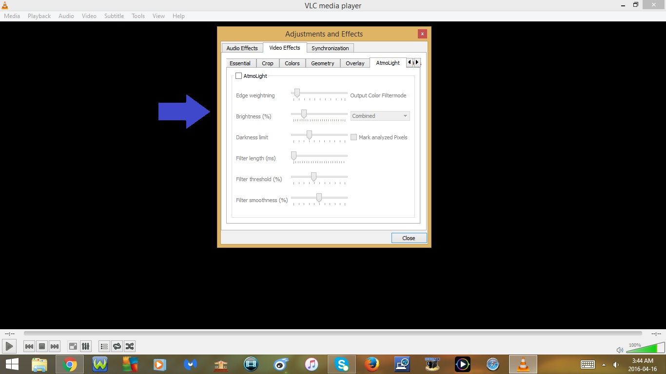The width and height of the screenshot is (666, 374).
Task: Enable loop playback icon
Action: pos(117,346)
